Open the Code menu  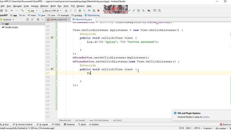(26, 6)
